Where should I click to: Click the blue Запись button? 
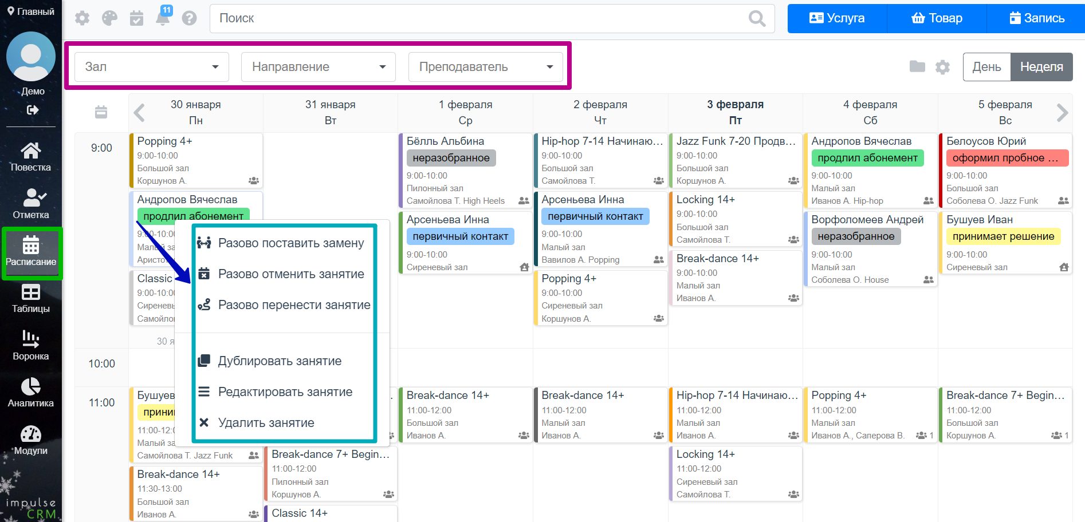tap(1036, 18)
